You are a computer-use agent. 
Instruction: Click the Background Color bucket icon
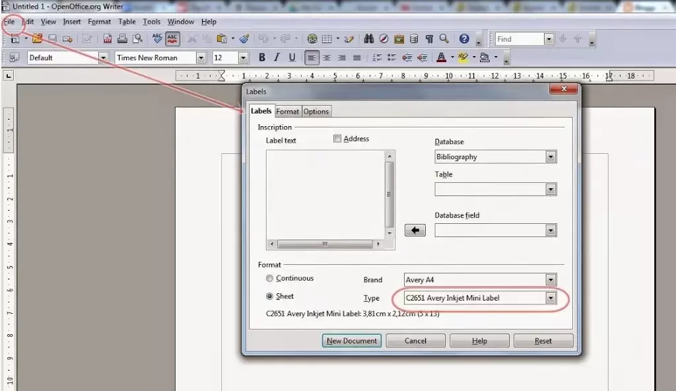tap(485, 57)
